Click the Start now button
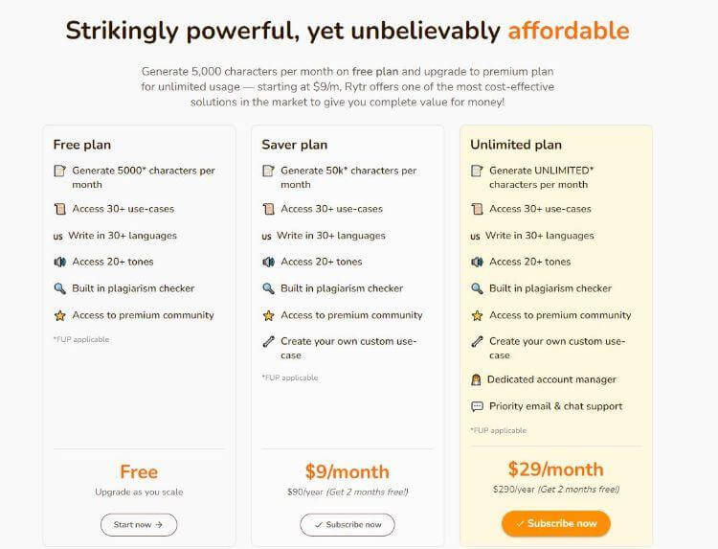The width and height of the screenshot is (718, 549). [139, 525]
